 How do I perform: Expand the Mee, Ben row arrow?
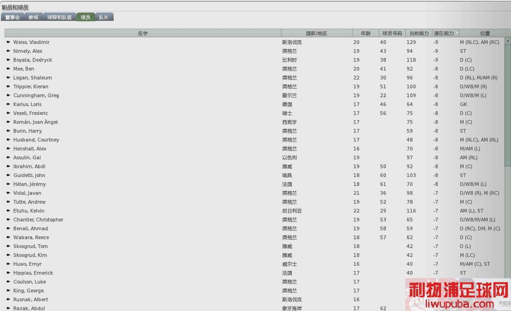pos(8,69)
